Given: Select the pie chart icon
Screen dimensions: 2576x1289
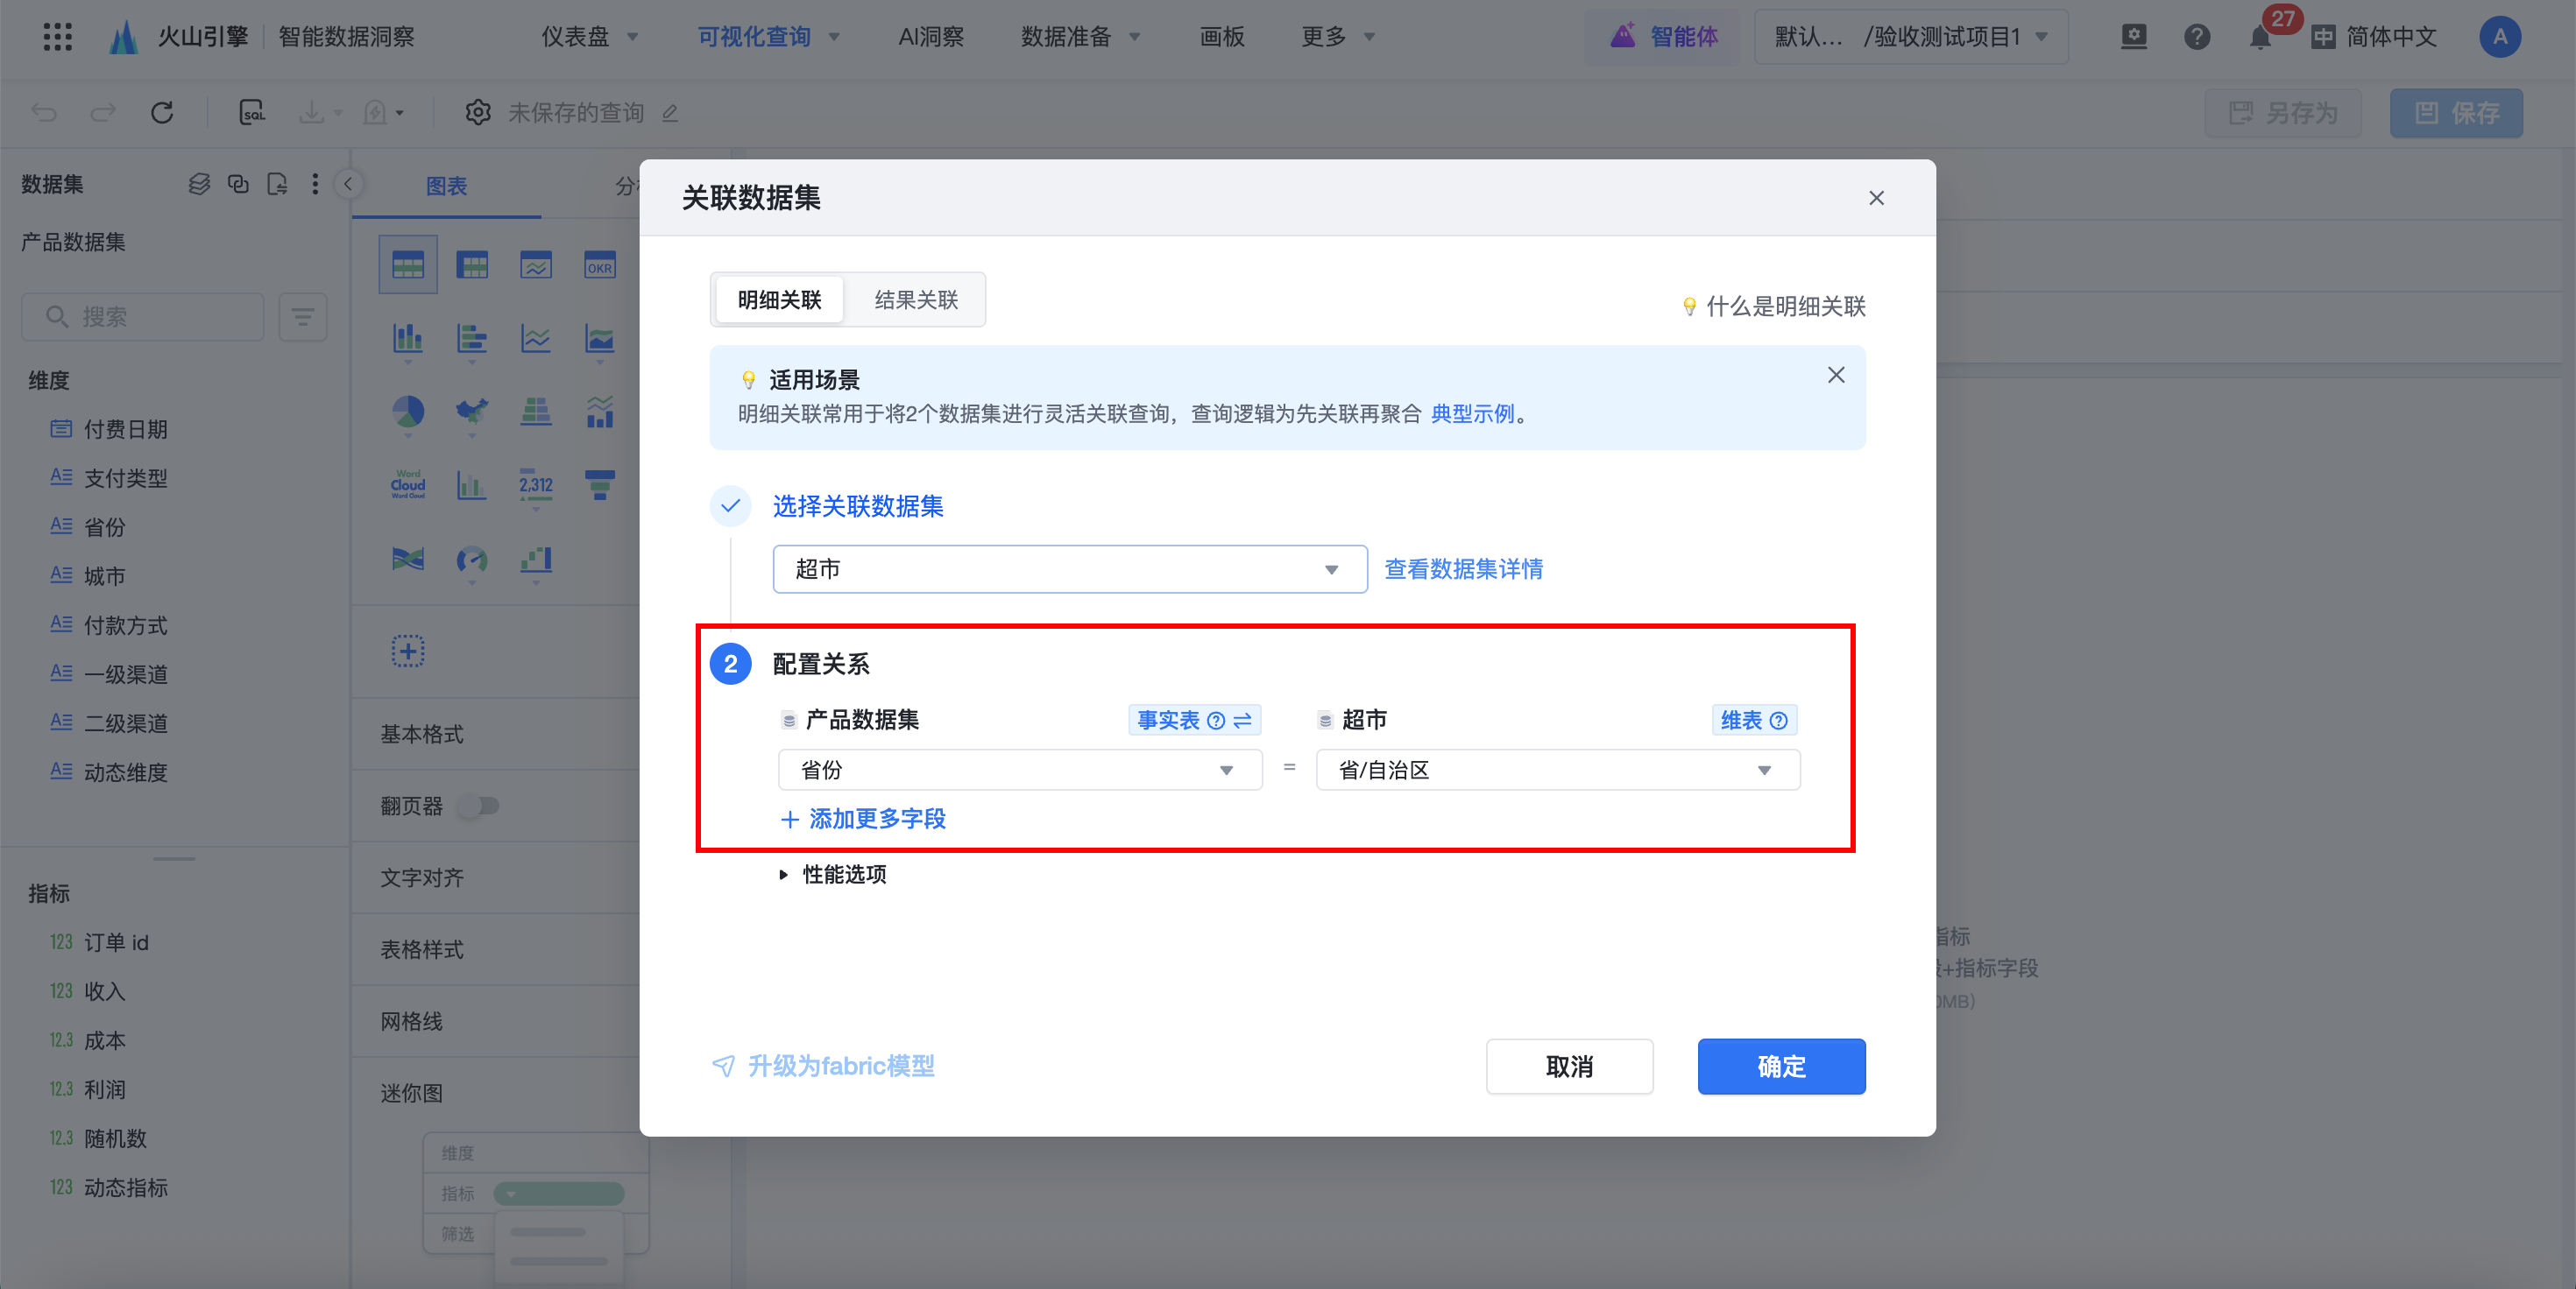Looking at the screenshot, I should coord(407,411).
